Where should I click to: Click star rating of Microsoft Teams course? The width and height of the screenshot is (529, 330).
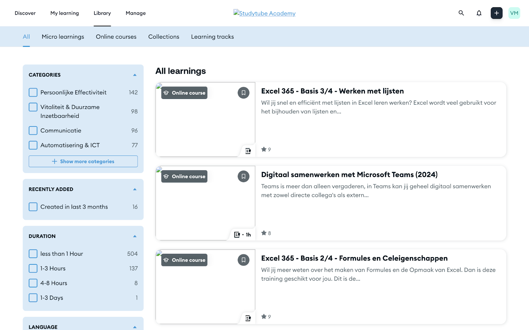tap(266, 233)
